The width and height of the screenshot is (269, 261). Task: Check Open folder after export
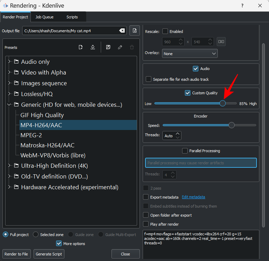point(146,215)
